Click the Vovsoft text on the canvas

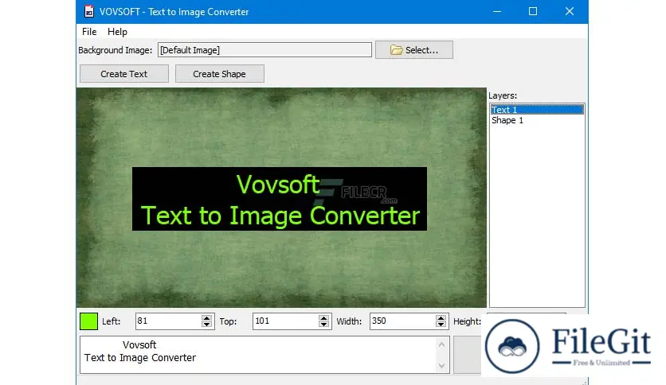[278, 185]
